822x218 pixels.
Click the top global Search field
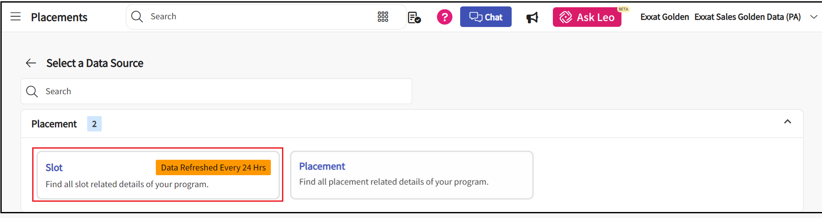[x=258, y=17]
